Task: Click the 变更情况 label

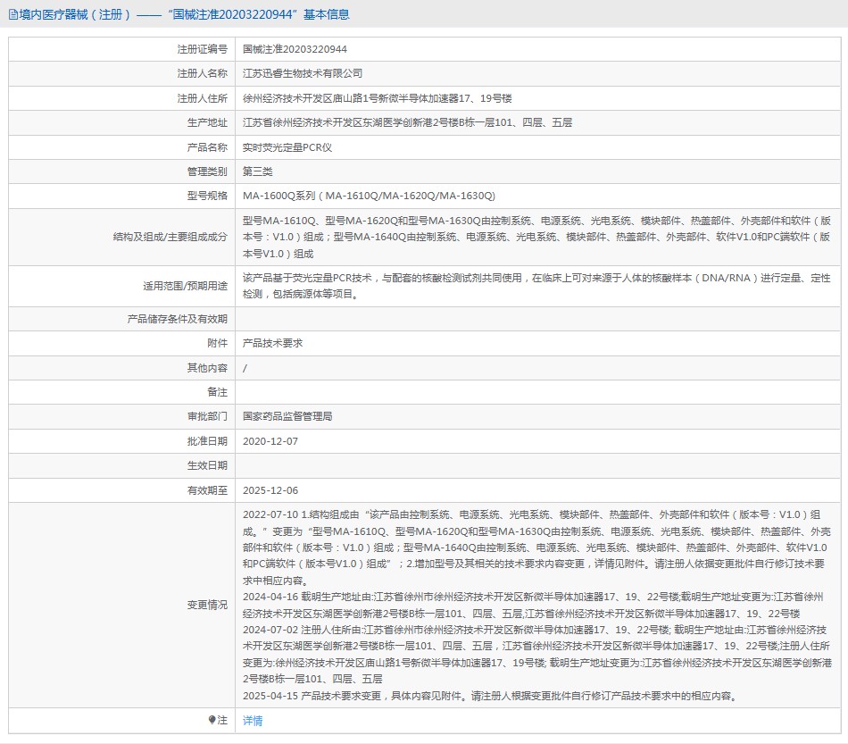Action: point(207,605)
